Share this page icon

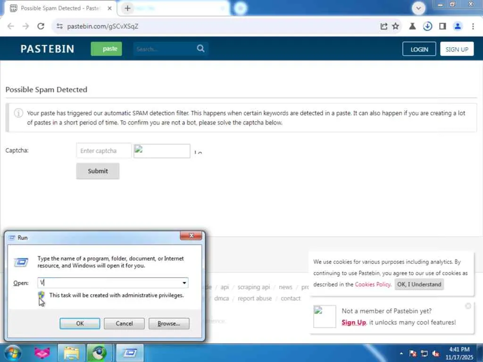(383, 26)
